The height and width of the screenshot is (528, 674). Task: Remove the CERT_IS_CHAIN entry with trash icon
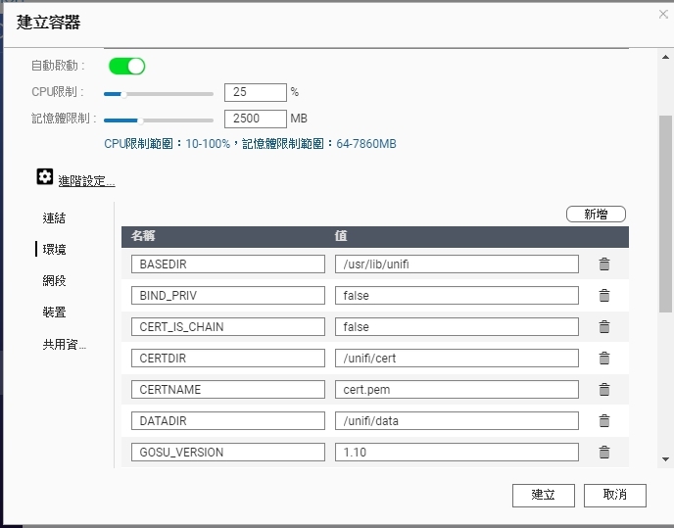(604, 327)
